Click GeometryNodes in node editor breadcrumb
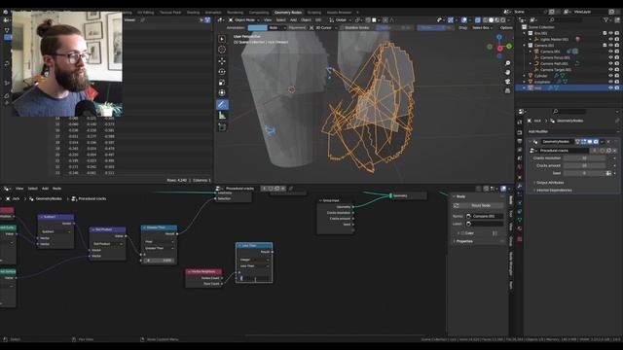Viewport: 623px width, 350px height. click(x=49, y=198)
